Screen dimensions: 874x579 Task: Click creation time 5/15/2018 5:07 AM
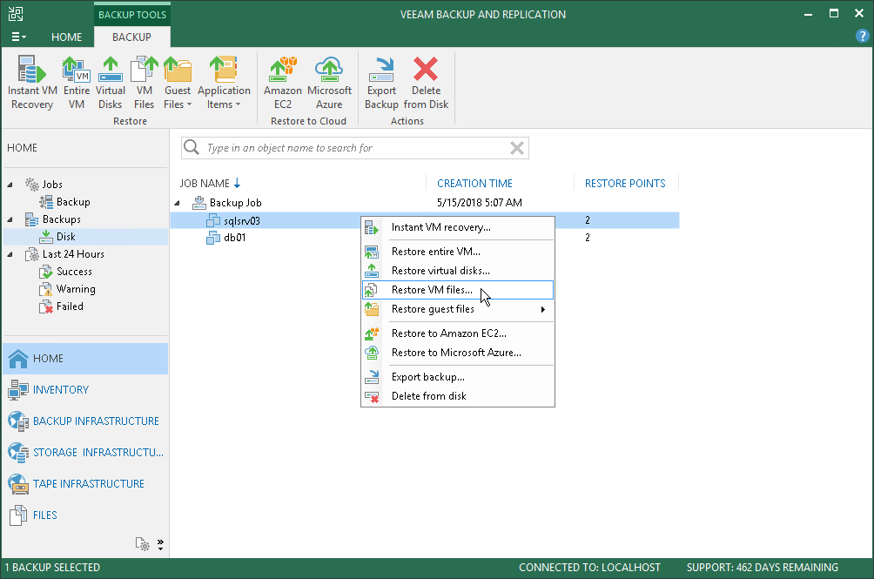click(x=480, y=203)
